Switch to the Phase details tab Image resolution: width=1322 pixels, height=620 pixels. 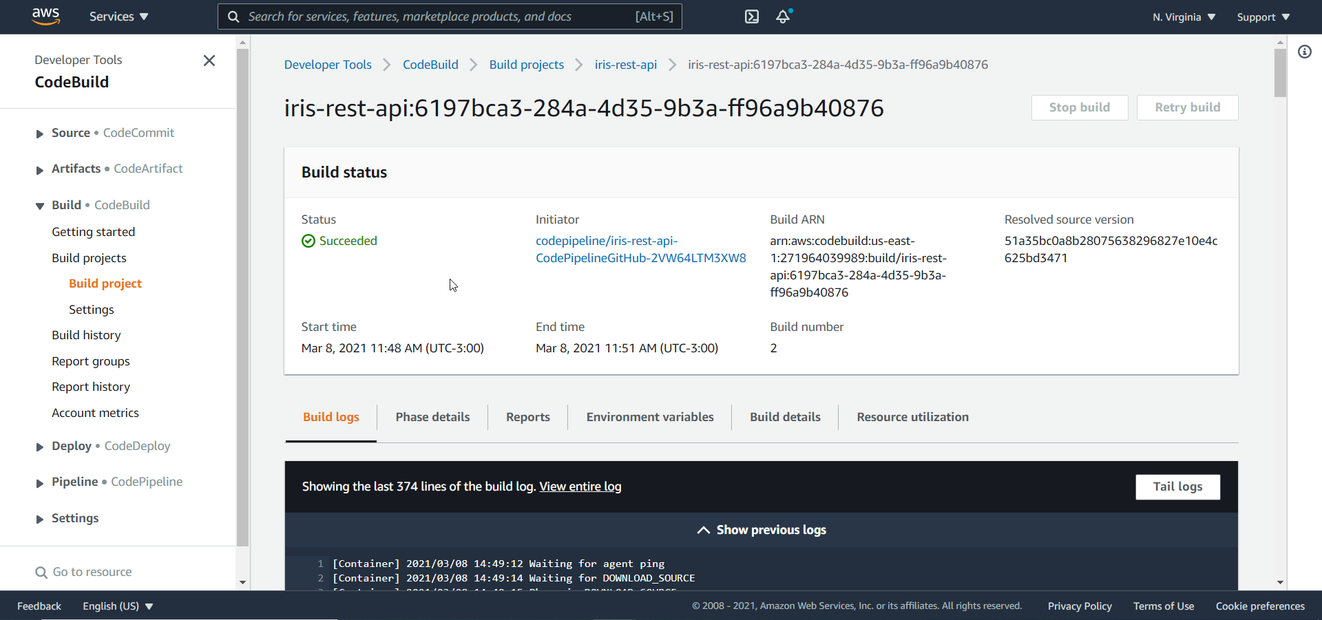pos(432,417)
